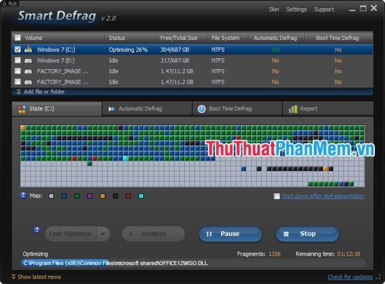Open the Skin menu
The width and height of the screenshot is (385, 284).
pyautogui.click(x=274, y=10)
